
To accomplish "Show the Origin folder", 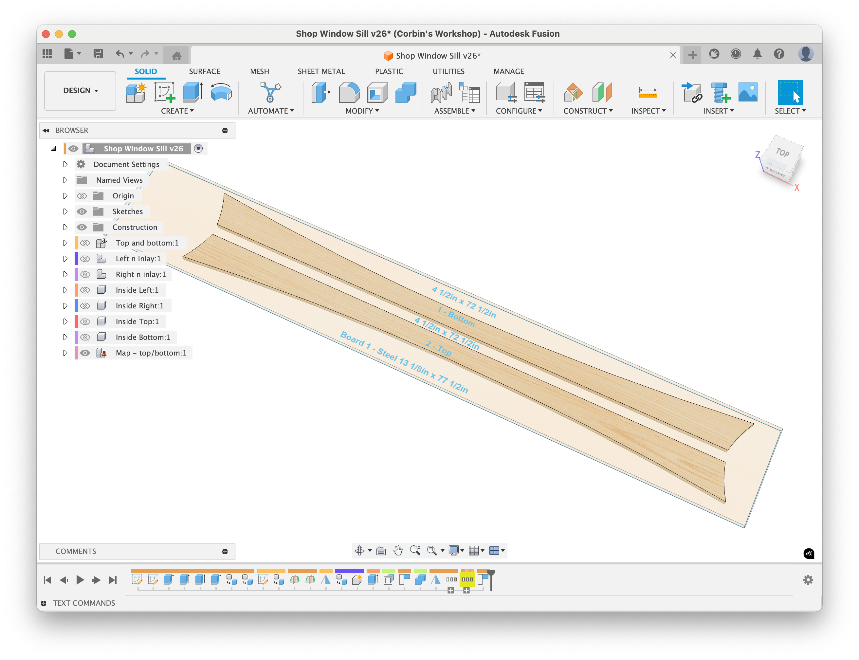I will click(82, 196).
